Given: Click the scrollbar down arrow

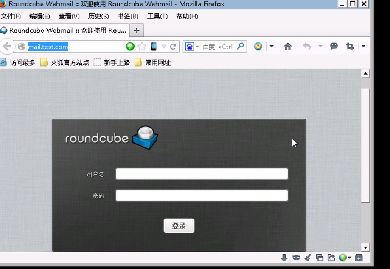Looking at the screenshot, I should coord(365,247).
